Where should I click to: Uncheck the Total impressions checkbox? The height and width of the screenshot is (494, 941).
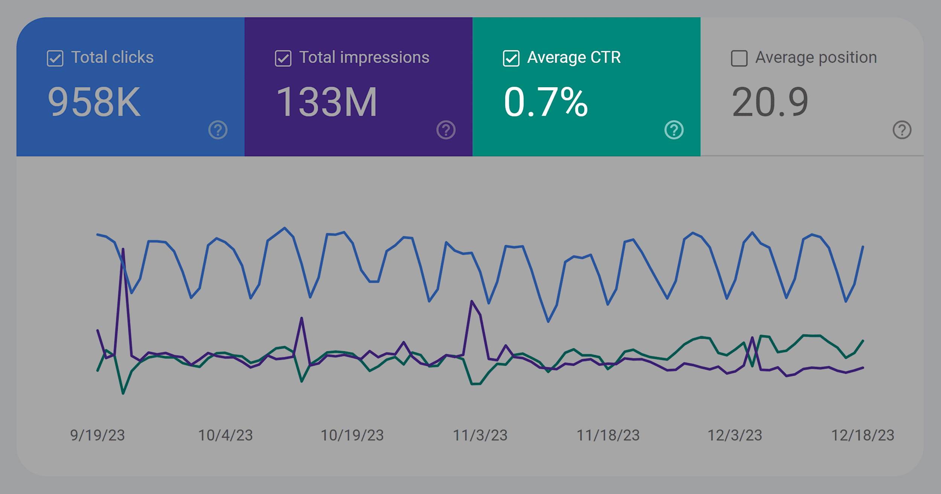(x=283, y=57)
